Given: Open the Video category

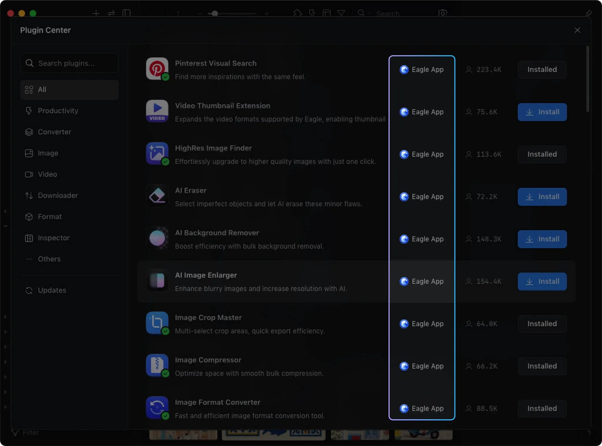Looking at the screenshot, I should click(69, 174).
